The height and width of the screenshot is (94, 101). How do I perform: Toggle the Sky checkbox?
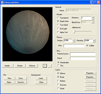[x=58, y=65]
